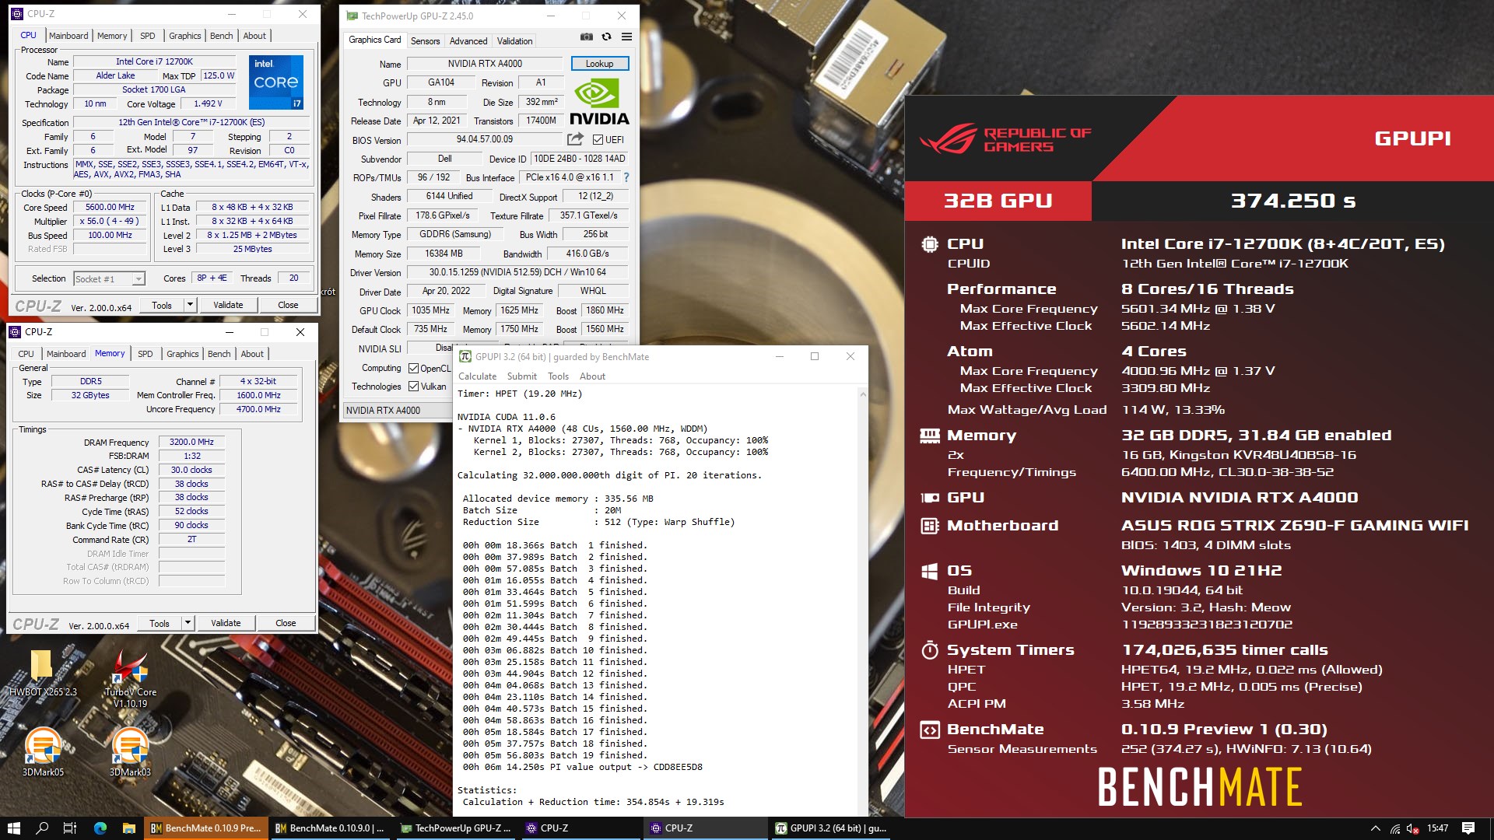Switch to BenchMate 0.10.9 Pre taskbar window

(206, 828)
